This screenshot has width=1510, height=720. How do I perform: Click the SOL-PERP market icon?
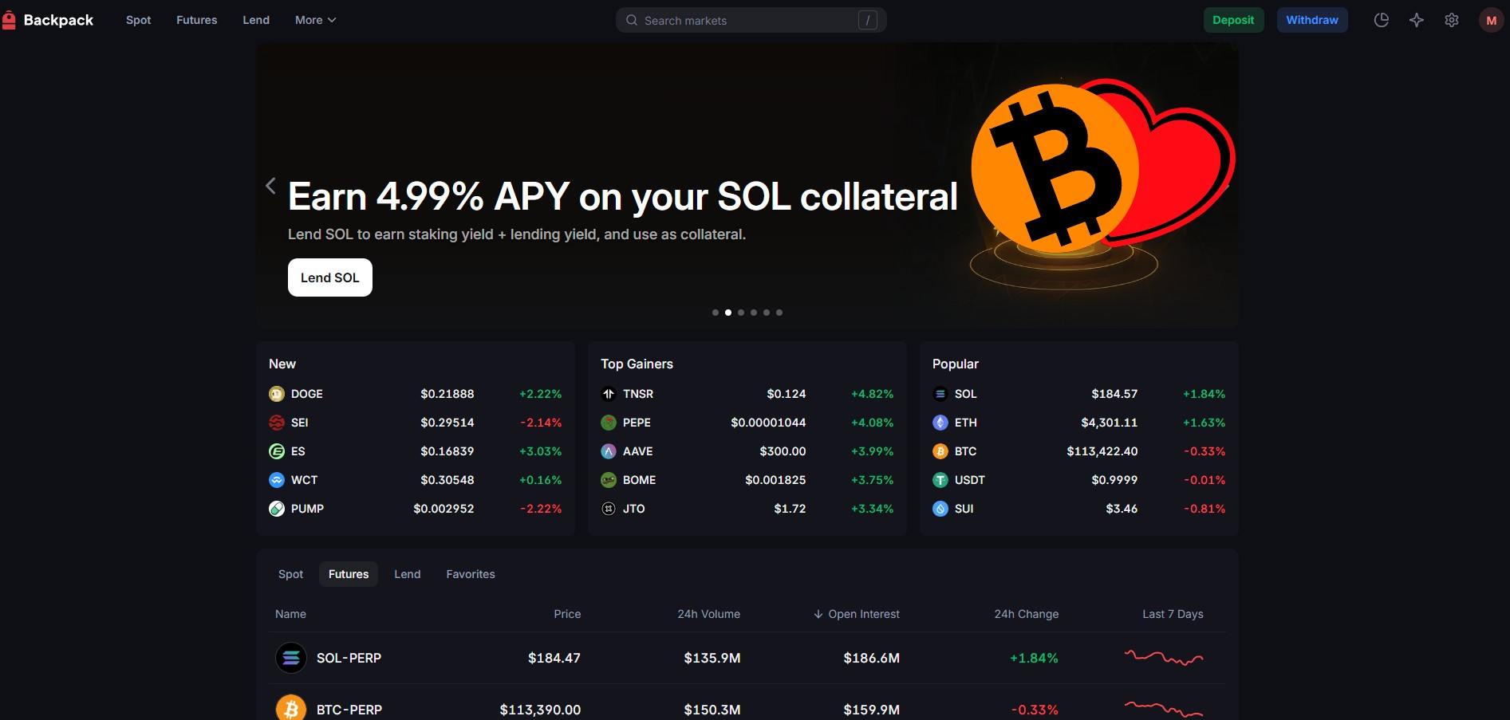(x=291, y=658)
